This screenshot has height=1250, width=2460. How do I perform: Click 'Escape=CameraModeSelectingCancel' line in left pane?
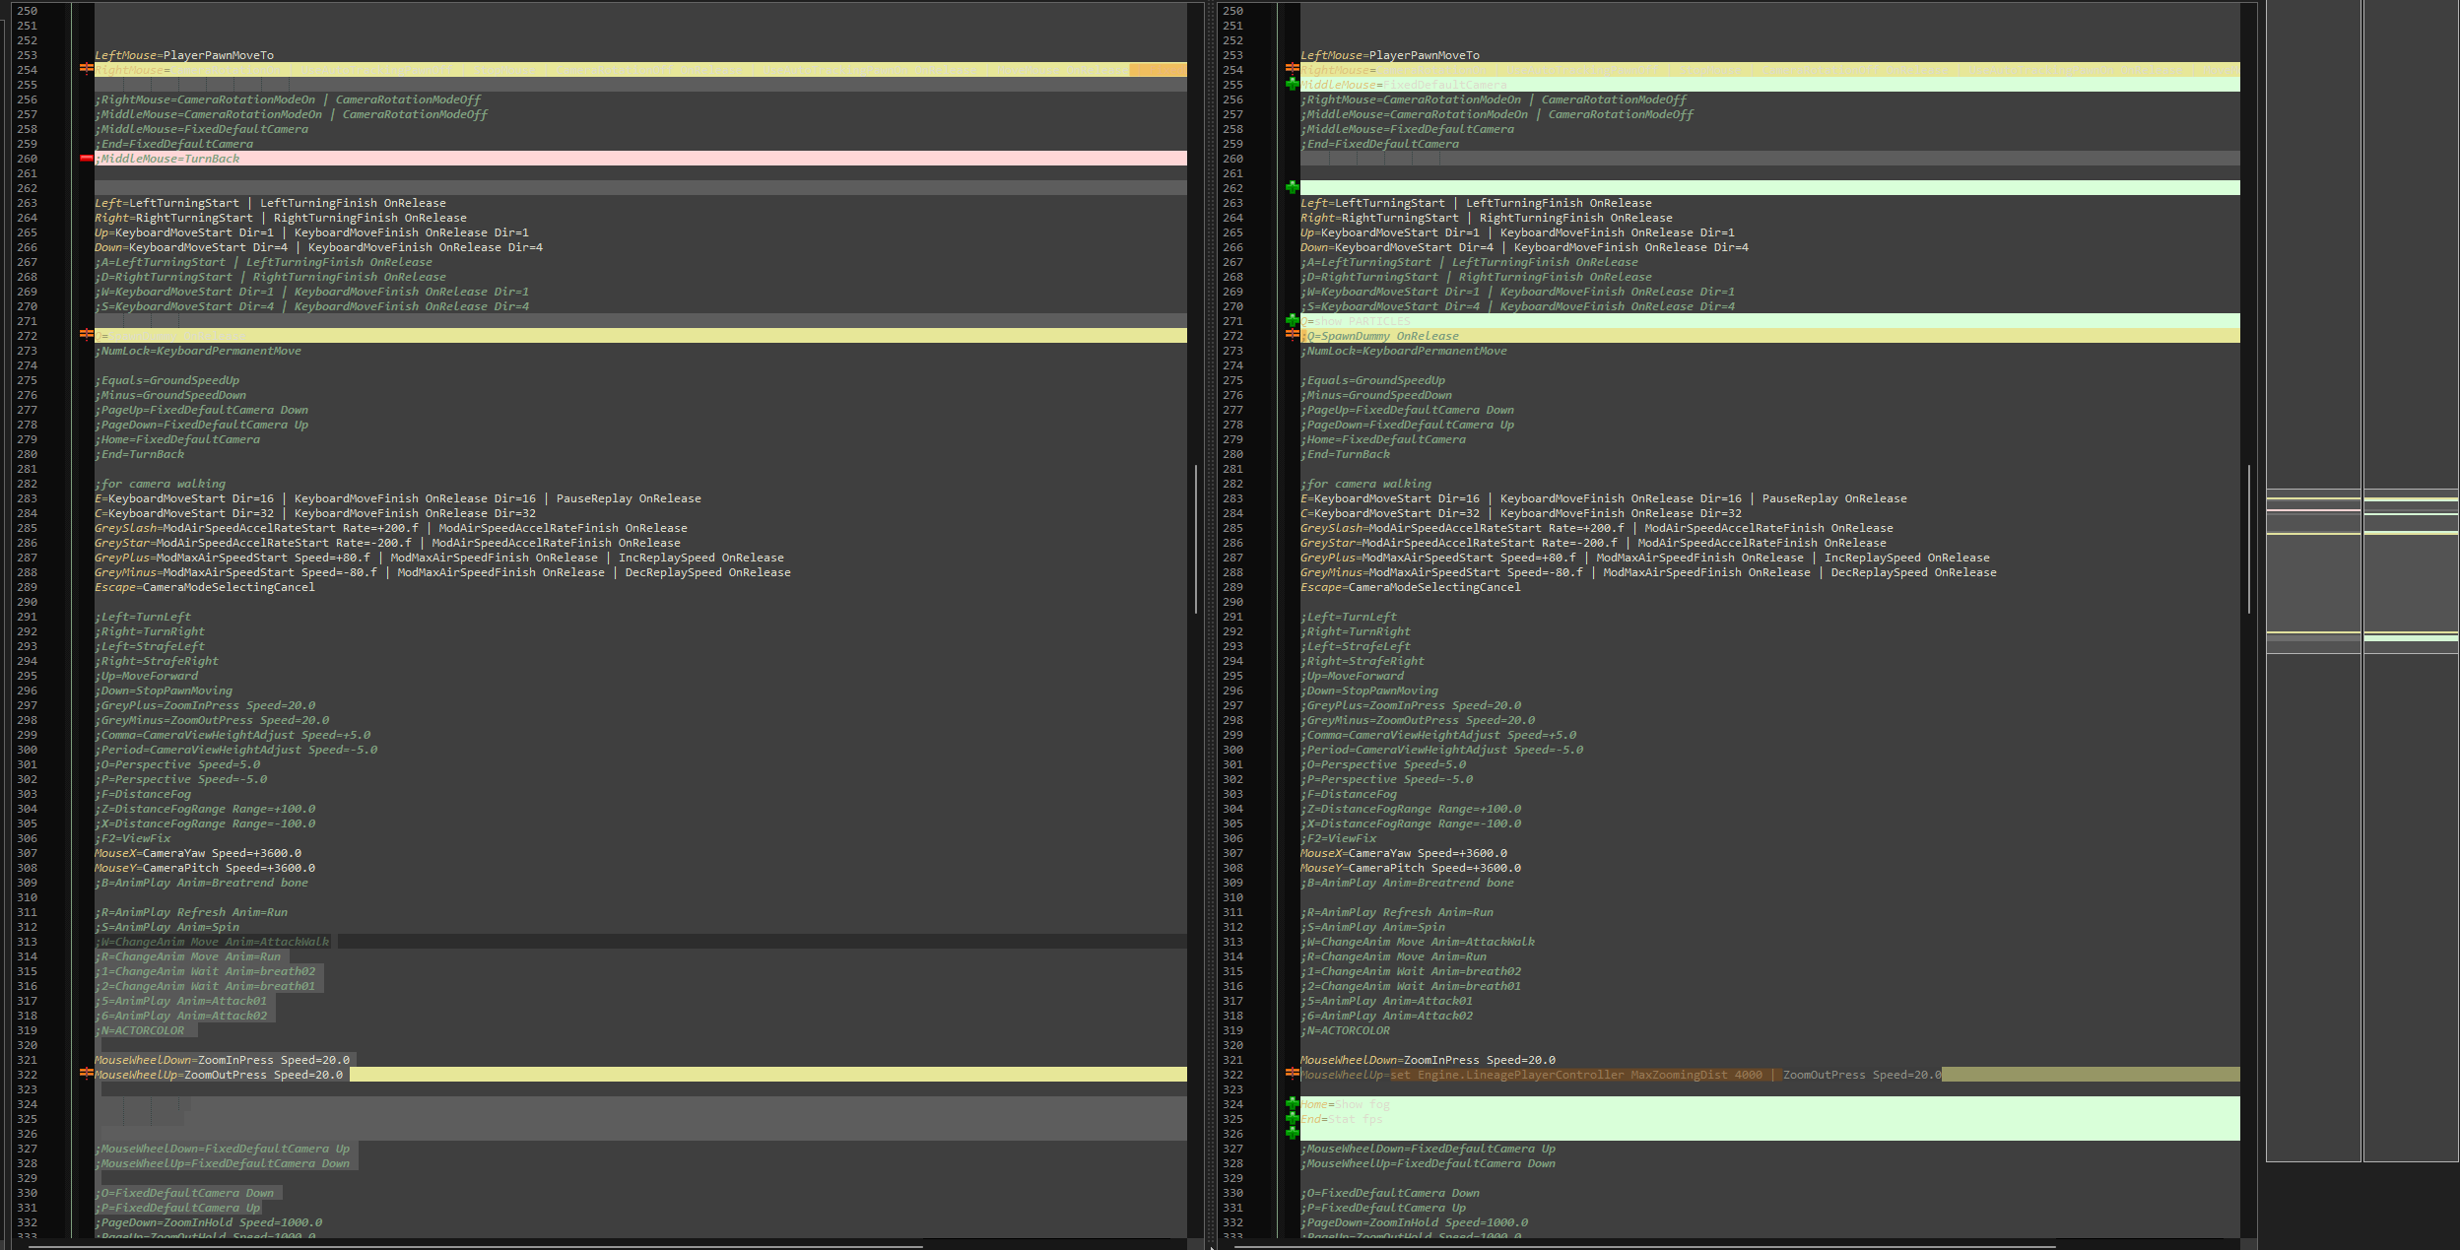pos(205,587)
